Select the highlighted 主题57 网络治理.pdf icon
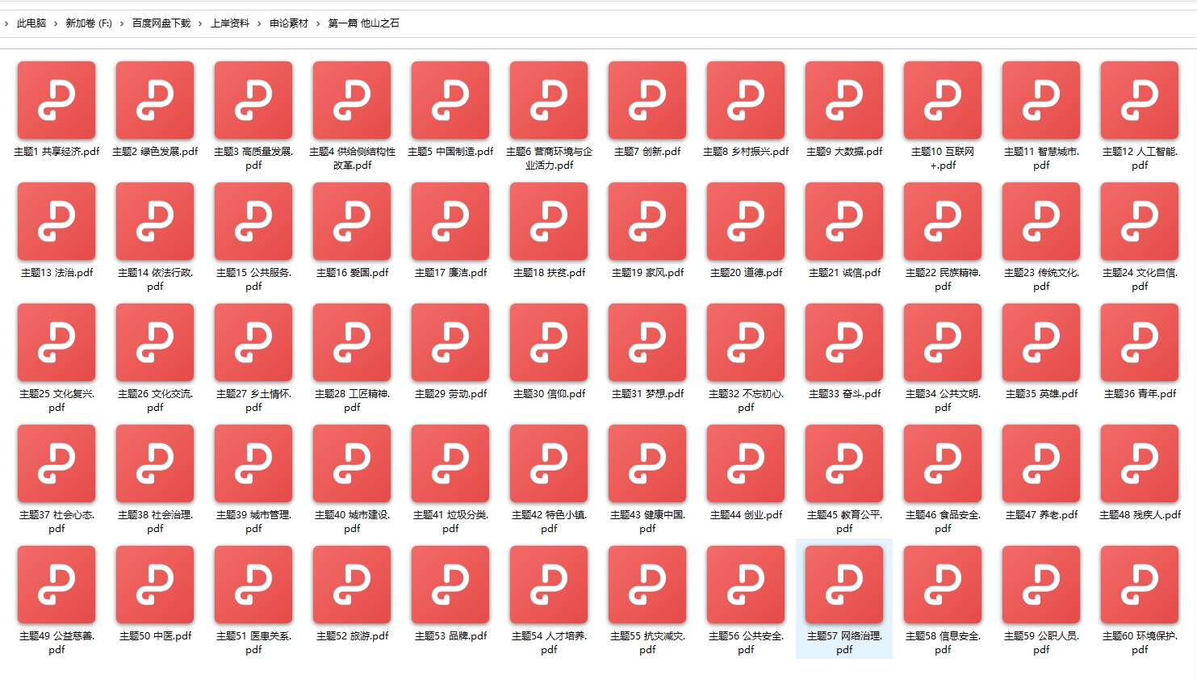Image resolution: width=1197 pixels, height=679 pixels. (x=844, y=585)
